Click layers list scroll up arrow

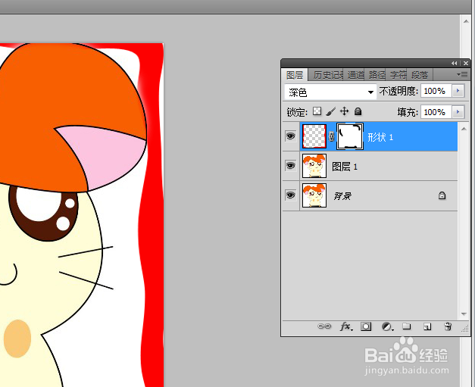[x=464, y=129]
